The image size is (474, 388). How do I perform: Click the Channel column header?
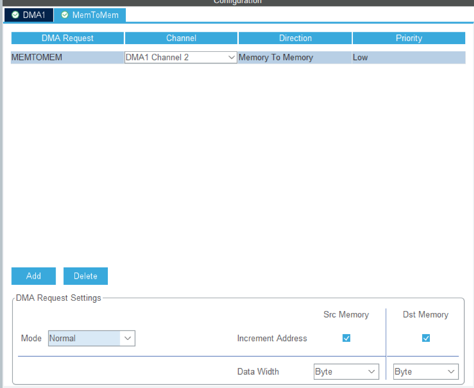click(181, 38)
